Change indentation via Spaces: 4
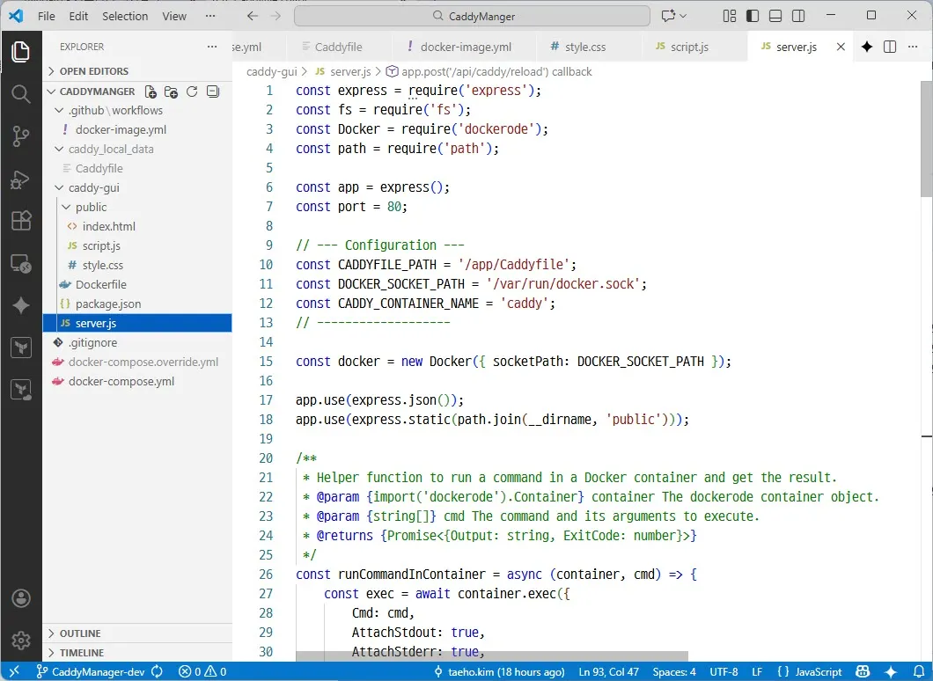The height and width of the screenshot is (681, 933). click(674, 671)
